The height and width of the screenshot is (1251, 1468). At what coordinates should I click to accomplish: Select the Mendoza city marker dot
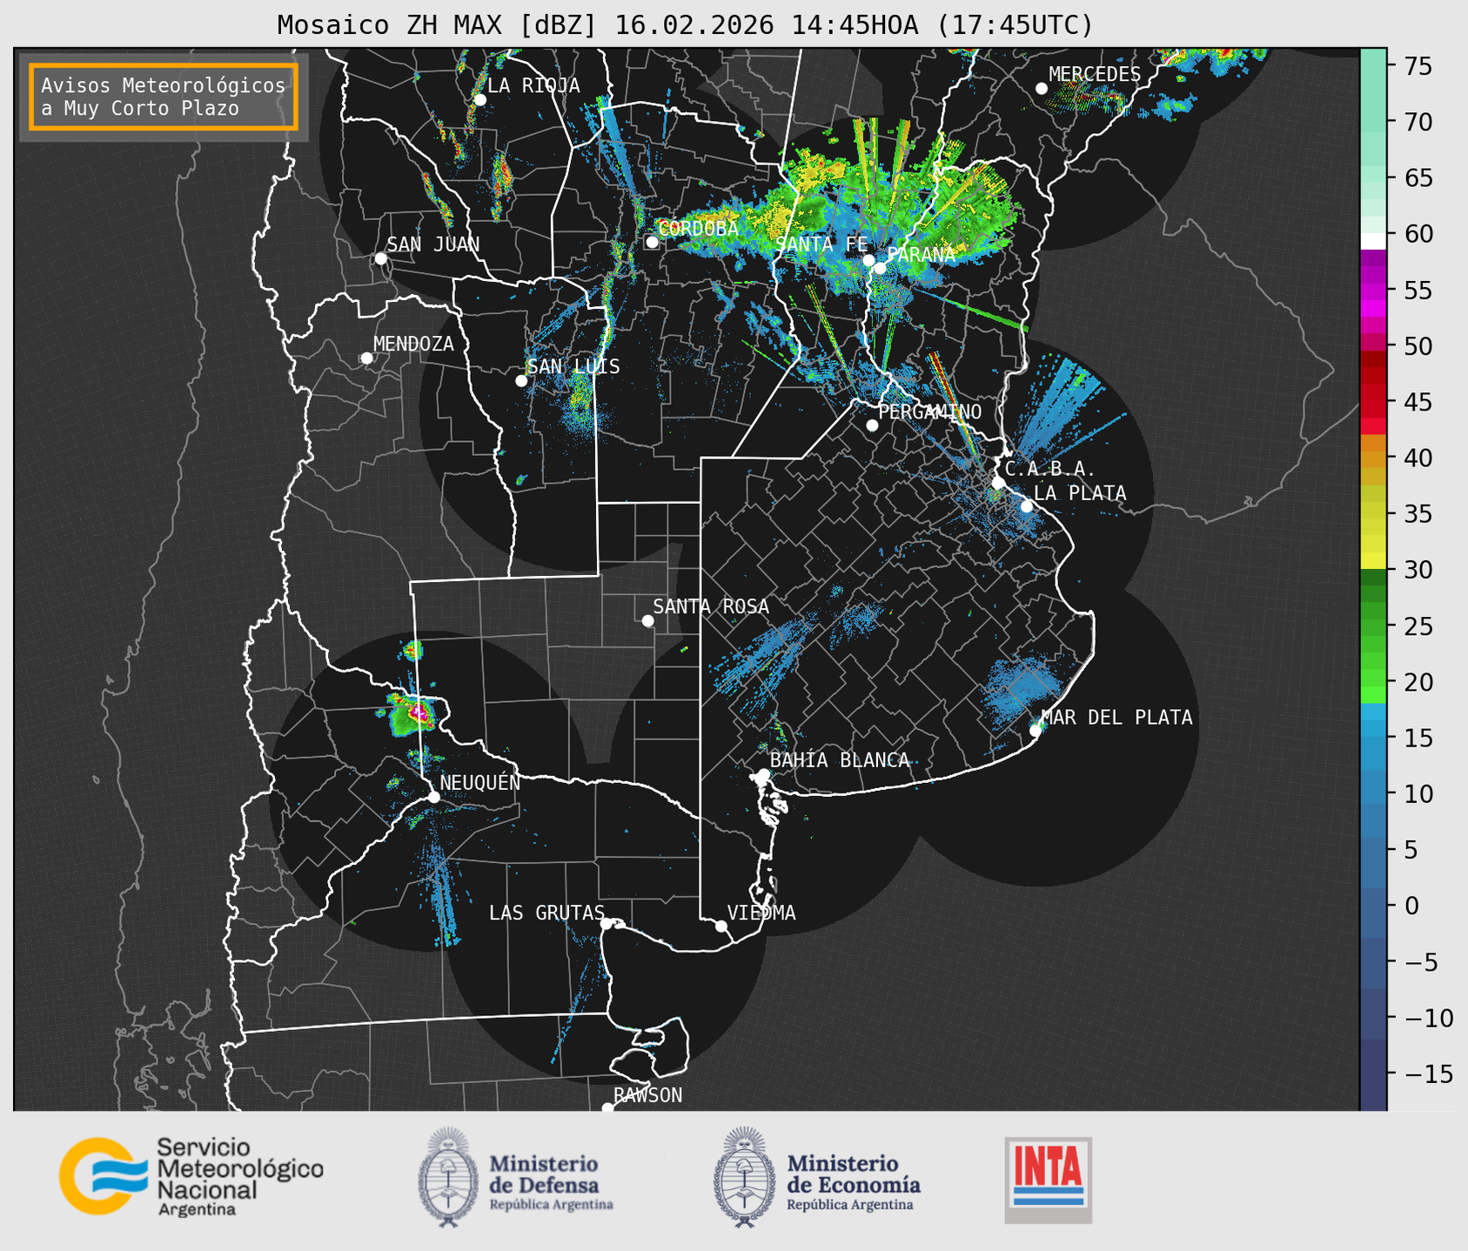click(366, 358)
